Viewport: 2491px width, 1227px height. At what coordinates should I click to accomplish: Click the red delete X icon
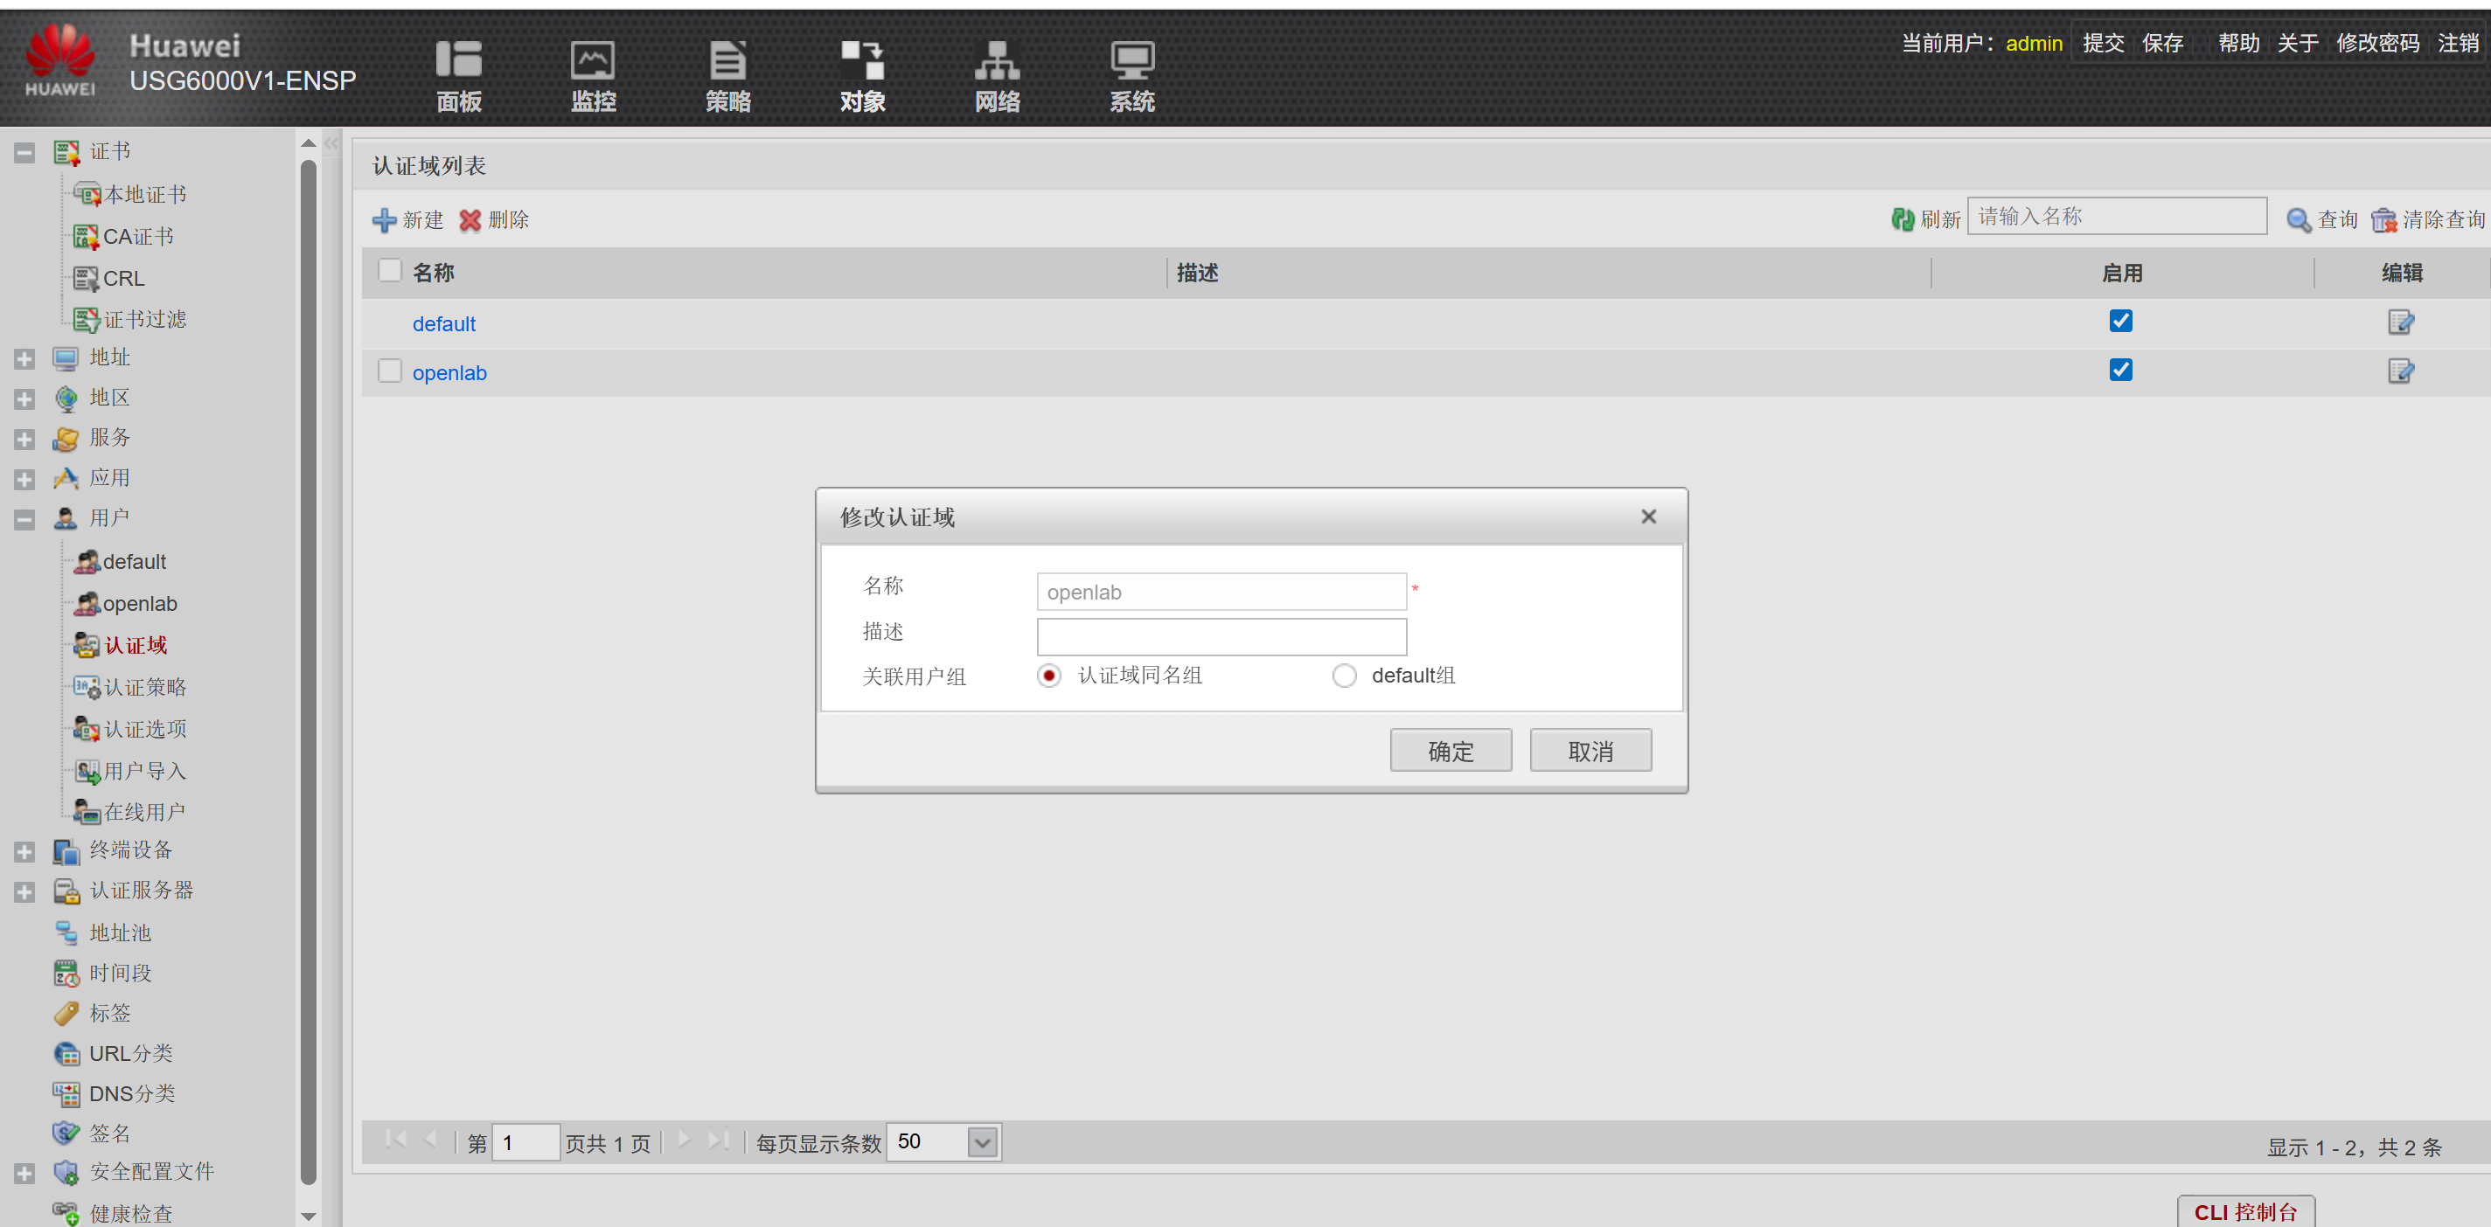[470, 220]
